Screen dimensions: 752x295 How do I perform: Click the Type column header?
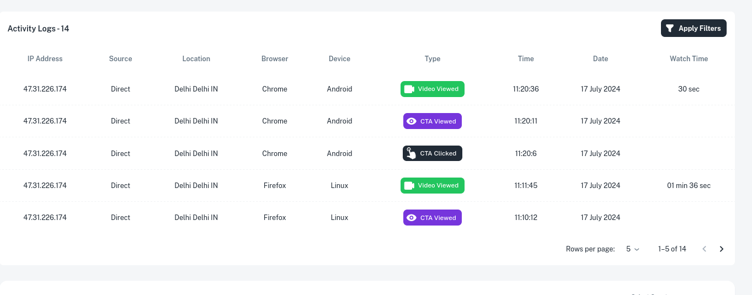point(433,58)
